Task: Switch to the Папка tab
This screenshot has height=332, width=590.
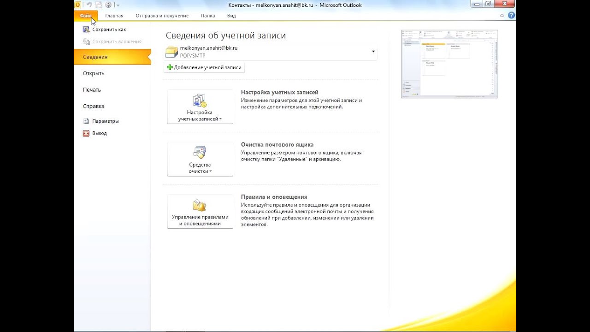Action: tap(208, 16)
